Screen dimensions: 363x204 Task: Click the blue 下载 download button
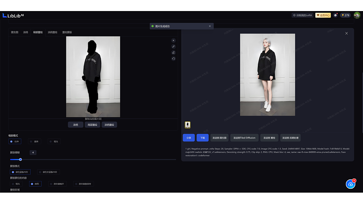(203, 138)
